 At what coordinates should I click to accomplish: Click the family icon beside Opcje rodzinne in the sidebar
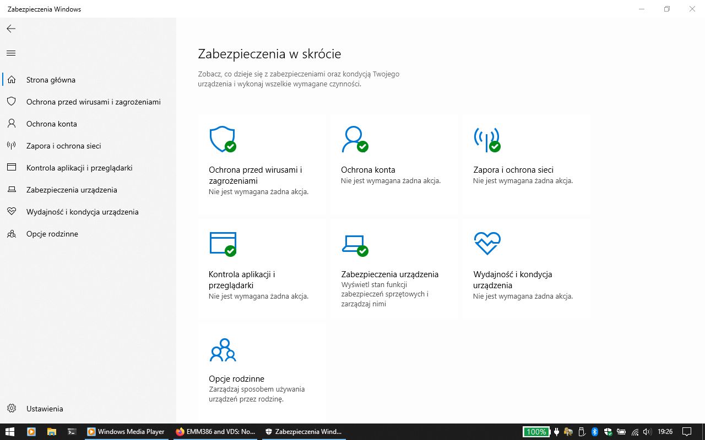coord(11,234)
